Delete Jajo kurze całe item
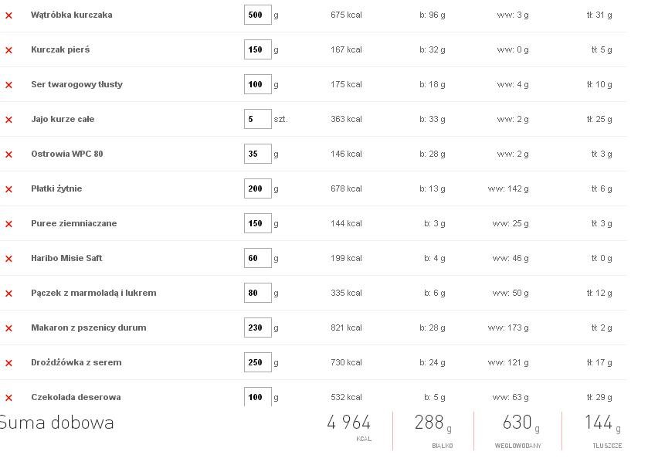 [8, 120]
